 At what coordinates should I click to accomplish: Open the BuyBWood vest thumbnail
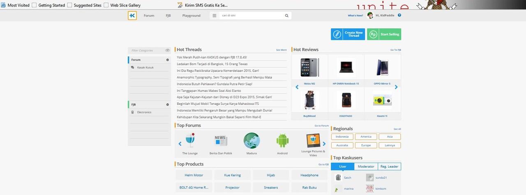309,100
